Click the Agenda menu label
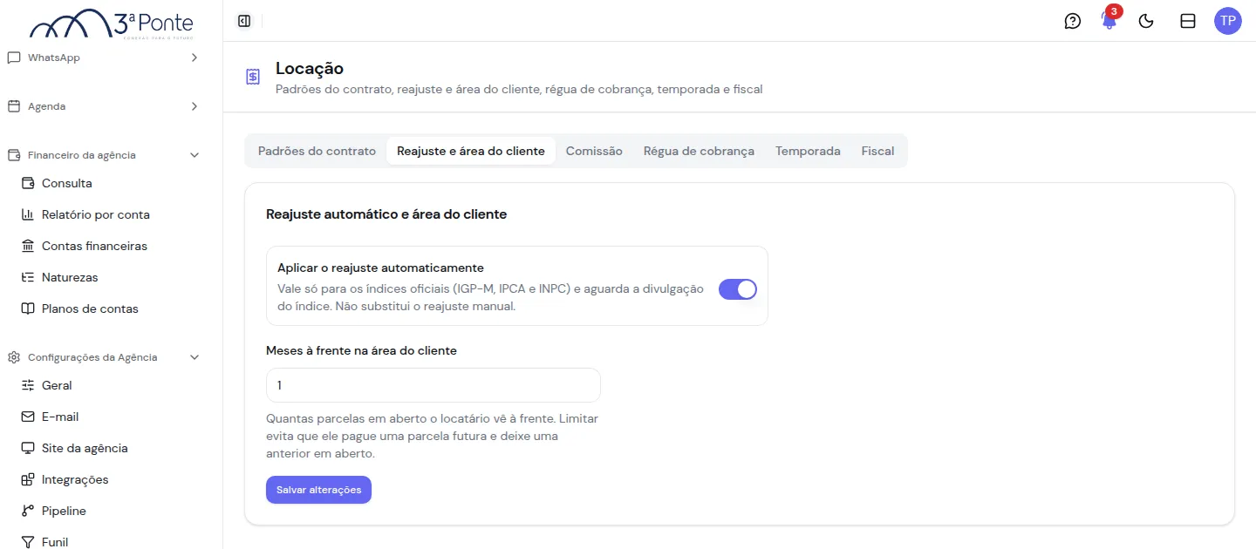The height and width of the screenshot is (549, 1256). 46,106
